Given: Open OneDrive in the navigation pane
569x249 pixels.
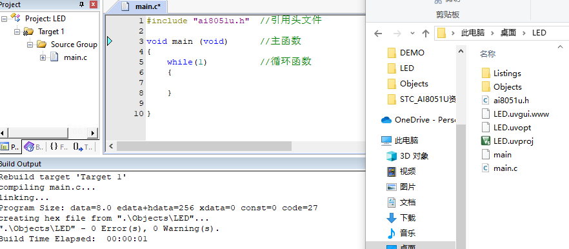Looking at the screenshot, I should [x=418, y=120].
